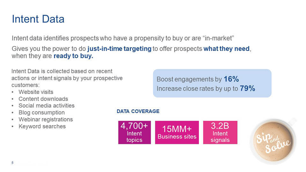Click the "Blog consumption" bullet item
Screen dimensions: 306x172
[41, 112]
